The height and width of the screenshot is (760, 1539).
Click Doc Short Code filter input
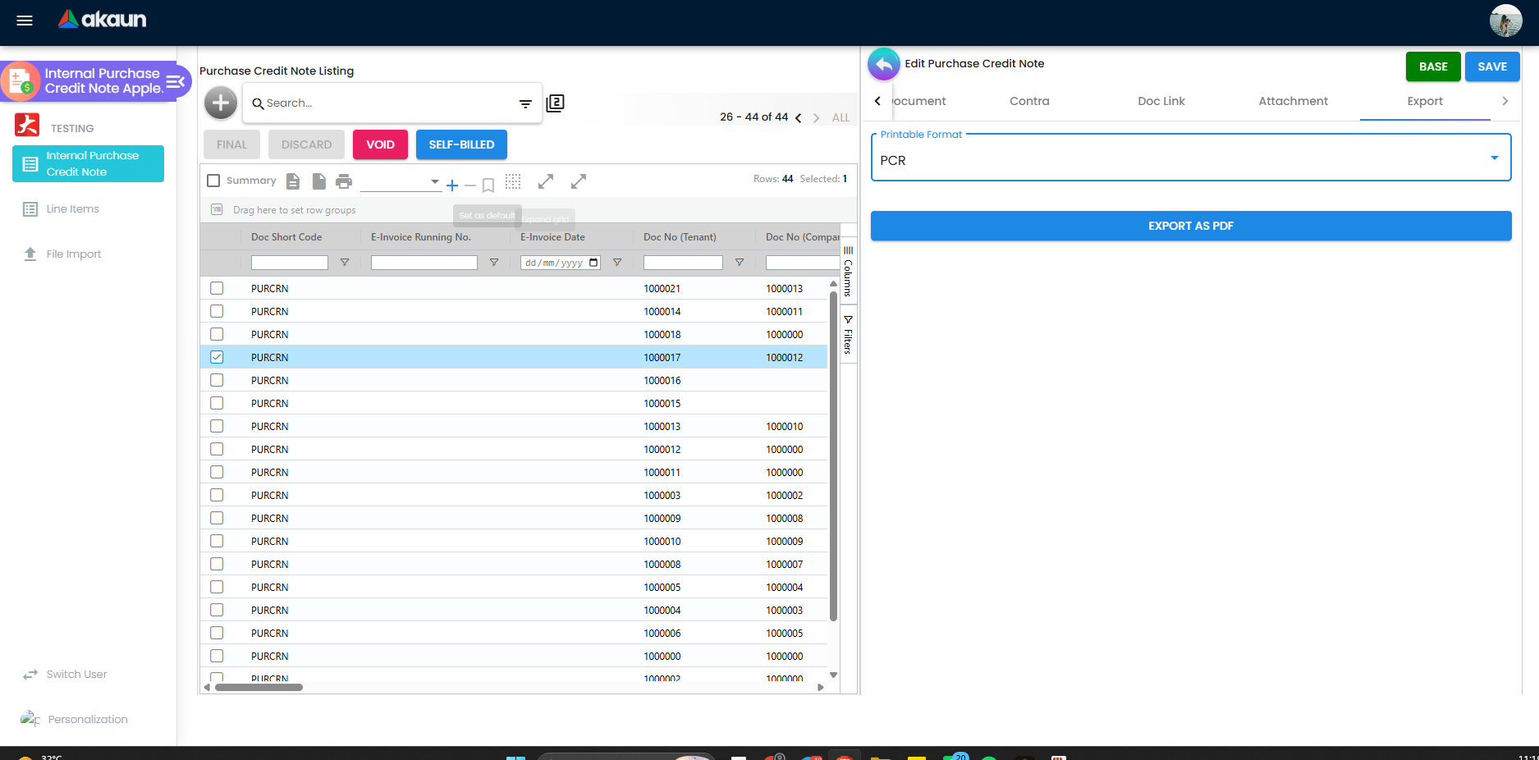tap(289, 263)
